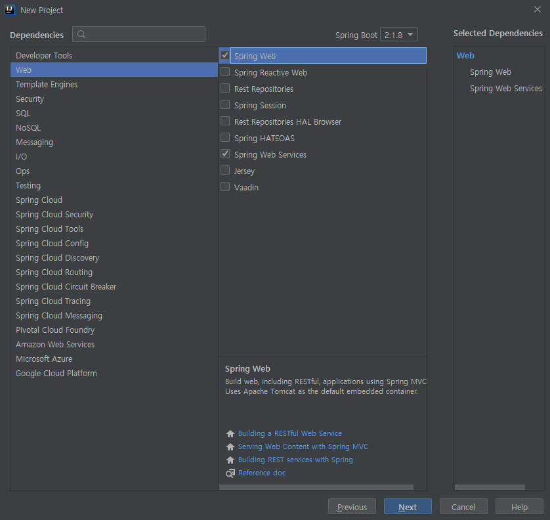Choose Microsoft Azure category

click(x=114, y=359)
